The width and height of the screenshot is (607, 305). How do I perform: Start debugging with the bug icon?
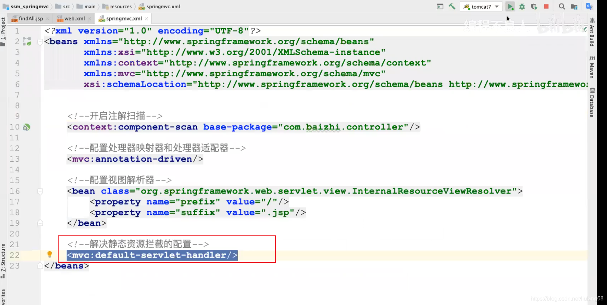click(x=522, y=7)
